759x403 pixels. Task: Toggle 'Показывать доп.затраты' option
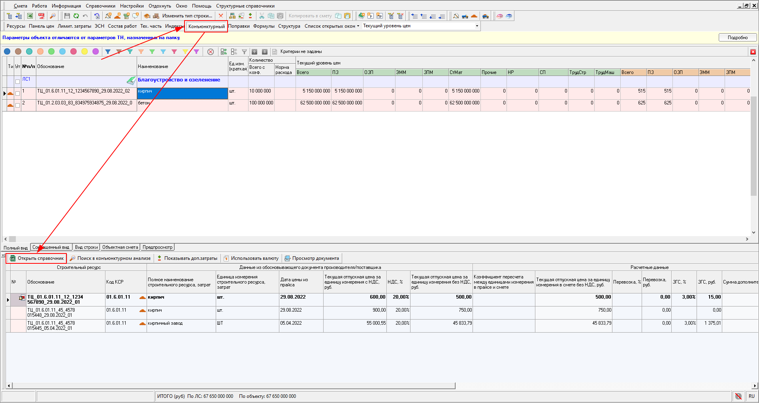tap(187, 258)
